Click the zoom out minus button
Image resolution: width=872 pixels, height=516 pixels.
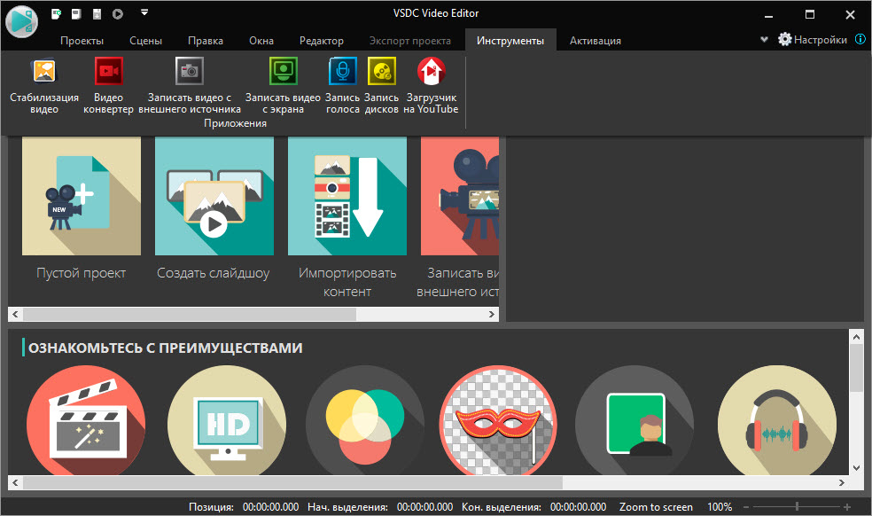pyautogui.click(x=746, y=507)
